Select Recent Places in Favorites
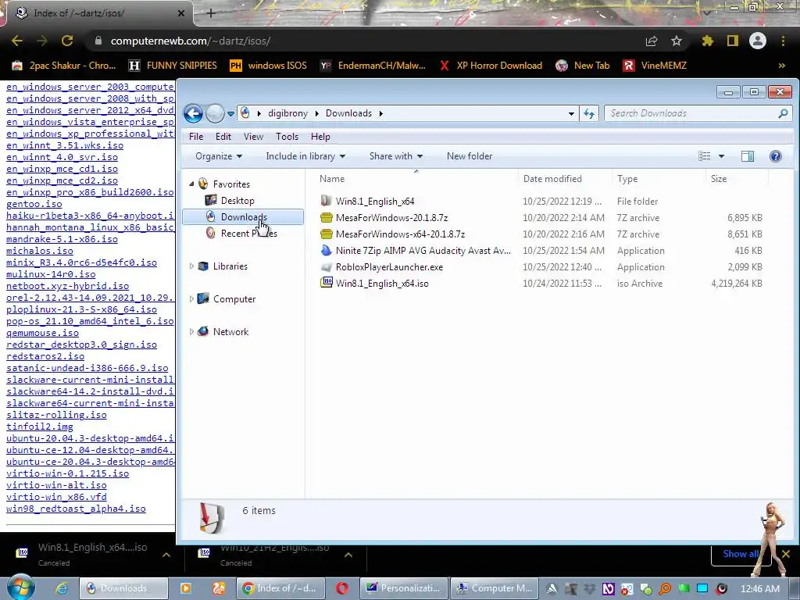This screenshot has height=600, width=800. tap(248, 233)
